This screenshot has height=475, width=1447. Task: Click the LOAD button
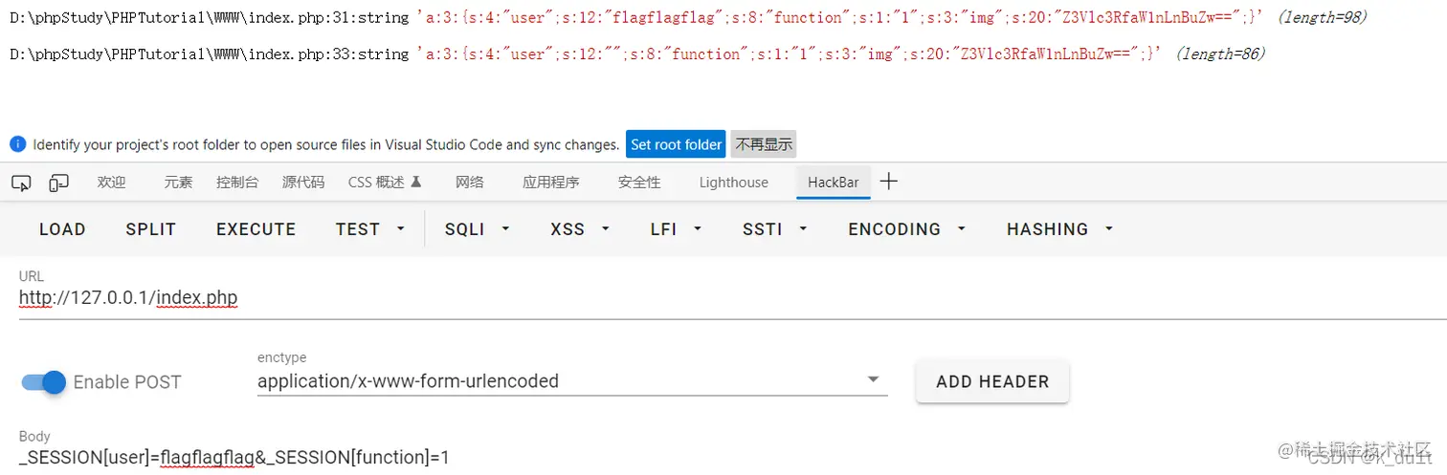tap(62, 229)
